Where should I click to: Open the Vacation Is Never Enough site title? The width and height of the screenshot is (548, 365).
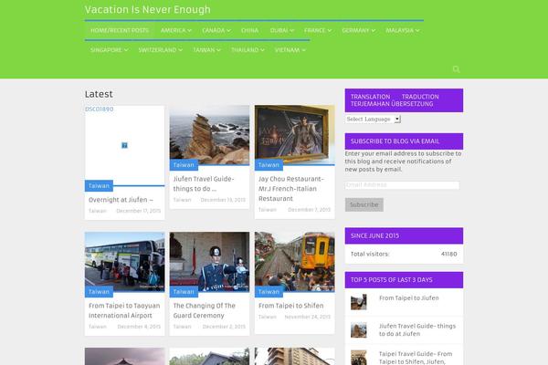147,9
